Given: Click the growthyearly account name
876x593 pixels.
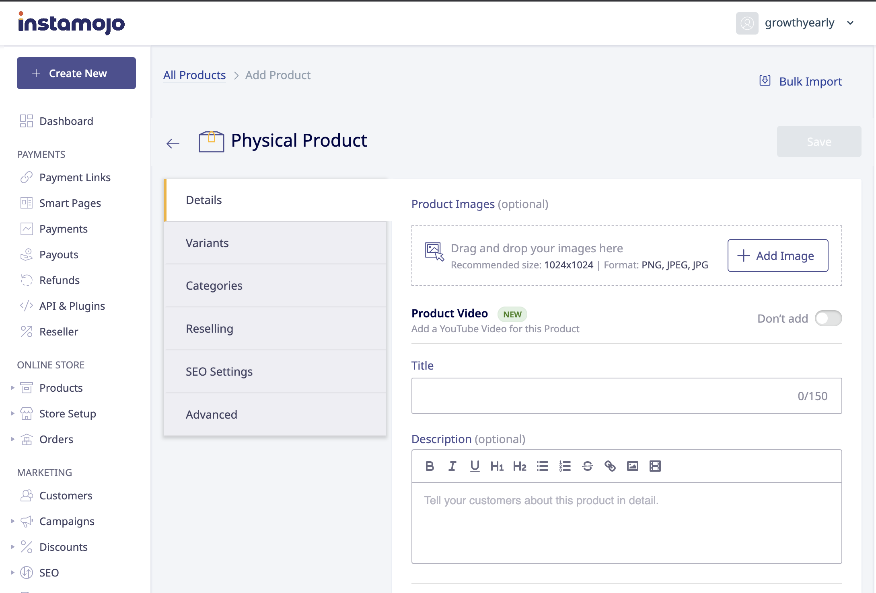Looking at the screenshot, I should 800,23.
